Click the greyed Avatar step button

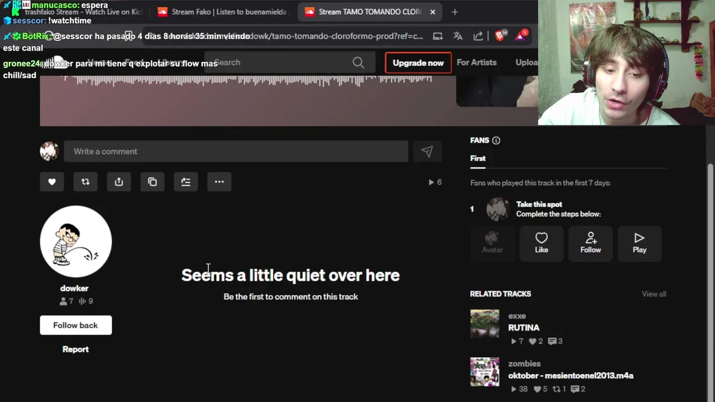pos(492,243)
